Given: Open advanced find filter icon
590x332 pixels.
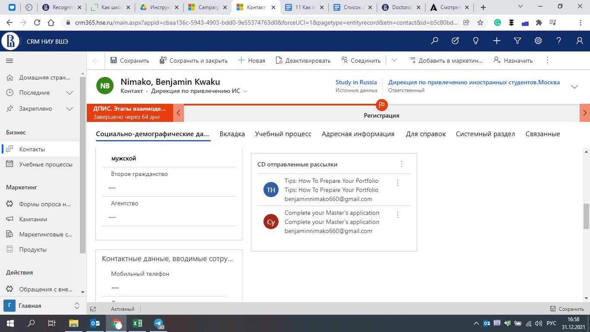Looking at the screenshot, I should point(517,41).
